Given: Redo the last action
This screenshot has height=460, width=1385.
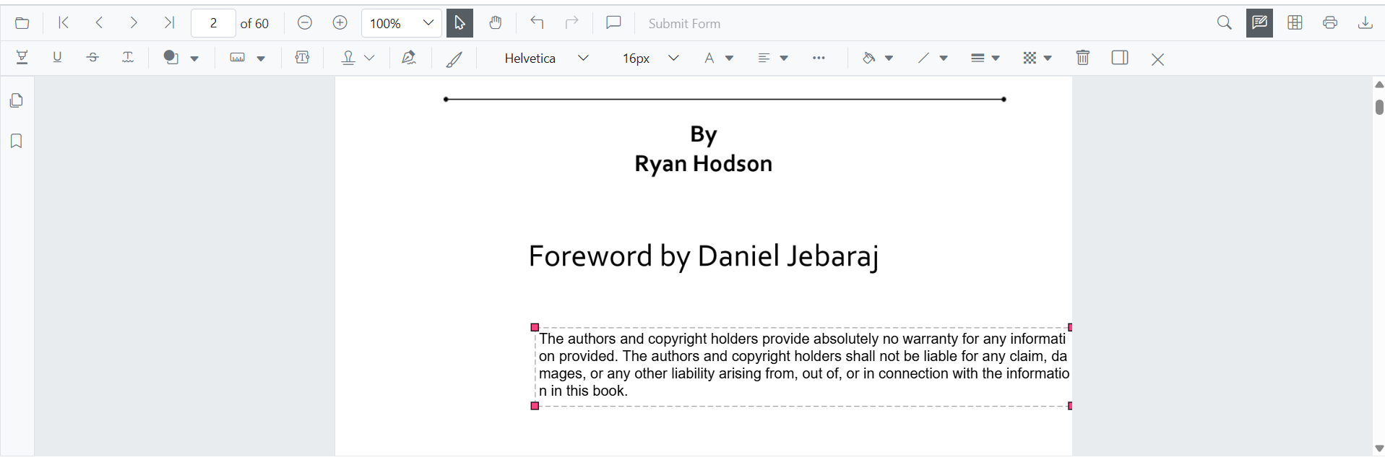Looking at the screenshot, I should 572,23.
